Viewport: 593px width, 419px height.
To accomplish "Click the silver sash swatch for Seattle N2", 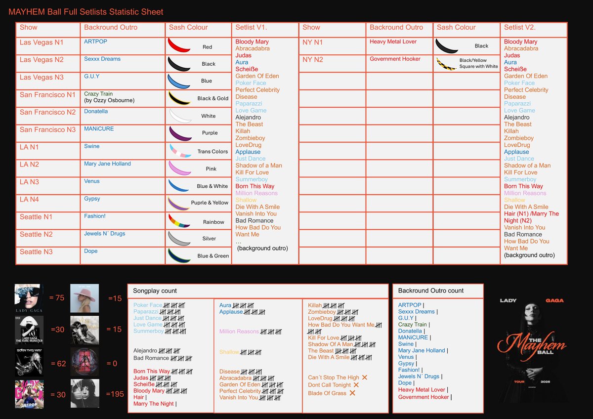I will click(179, 238).
